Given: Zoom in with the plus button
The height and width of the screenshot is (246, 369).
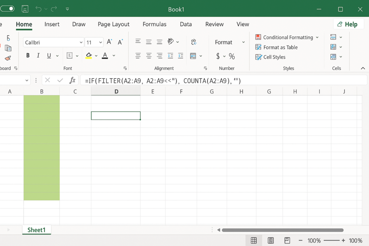Looking at the screenshot, I should (343, 240).
